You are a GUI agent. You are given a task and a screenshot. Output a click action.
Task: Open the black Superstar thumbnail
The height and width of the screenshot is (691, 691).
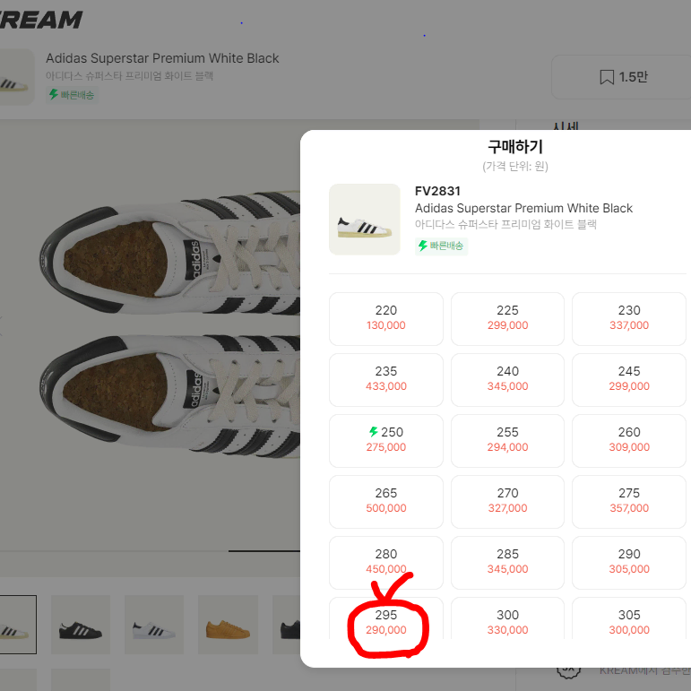81,625
